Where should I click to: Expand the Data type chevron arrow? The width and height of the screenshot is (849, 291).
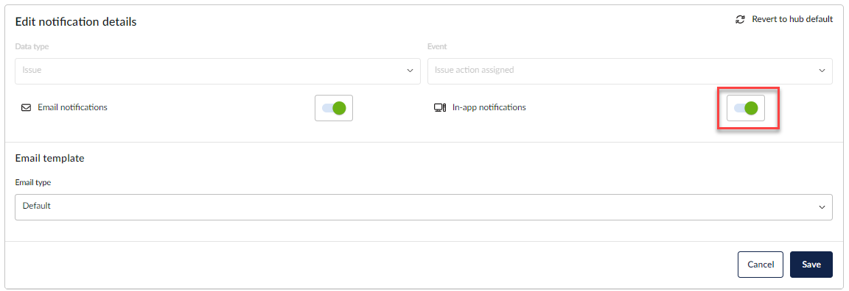click(410, 71)
